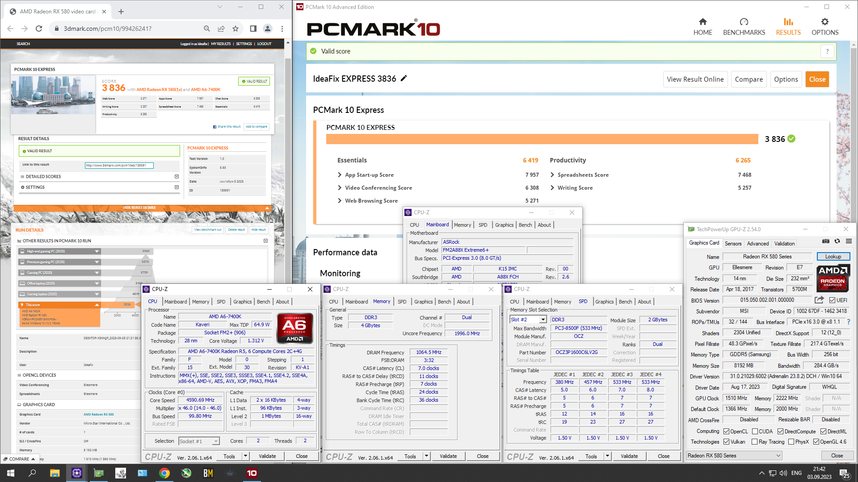Toggle UEFI checkbox in GPU-Z
The image size is (858, 482).
point(832,300)
